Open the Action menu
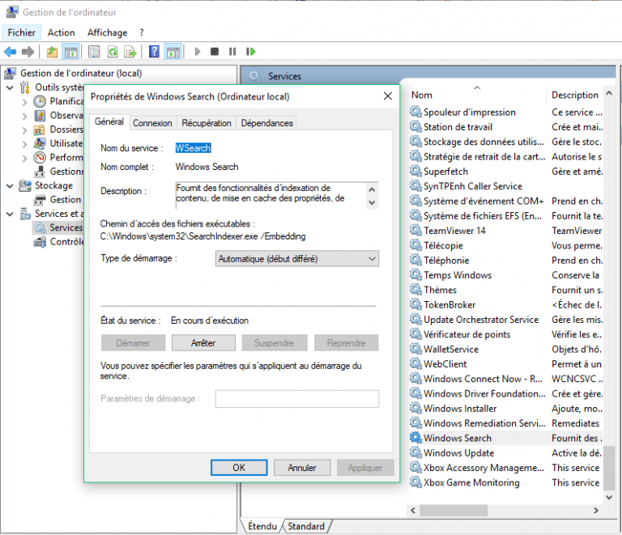Screen dimensions: 622x535 61,32
